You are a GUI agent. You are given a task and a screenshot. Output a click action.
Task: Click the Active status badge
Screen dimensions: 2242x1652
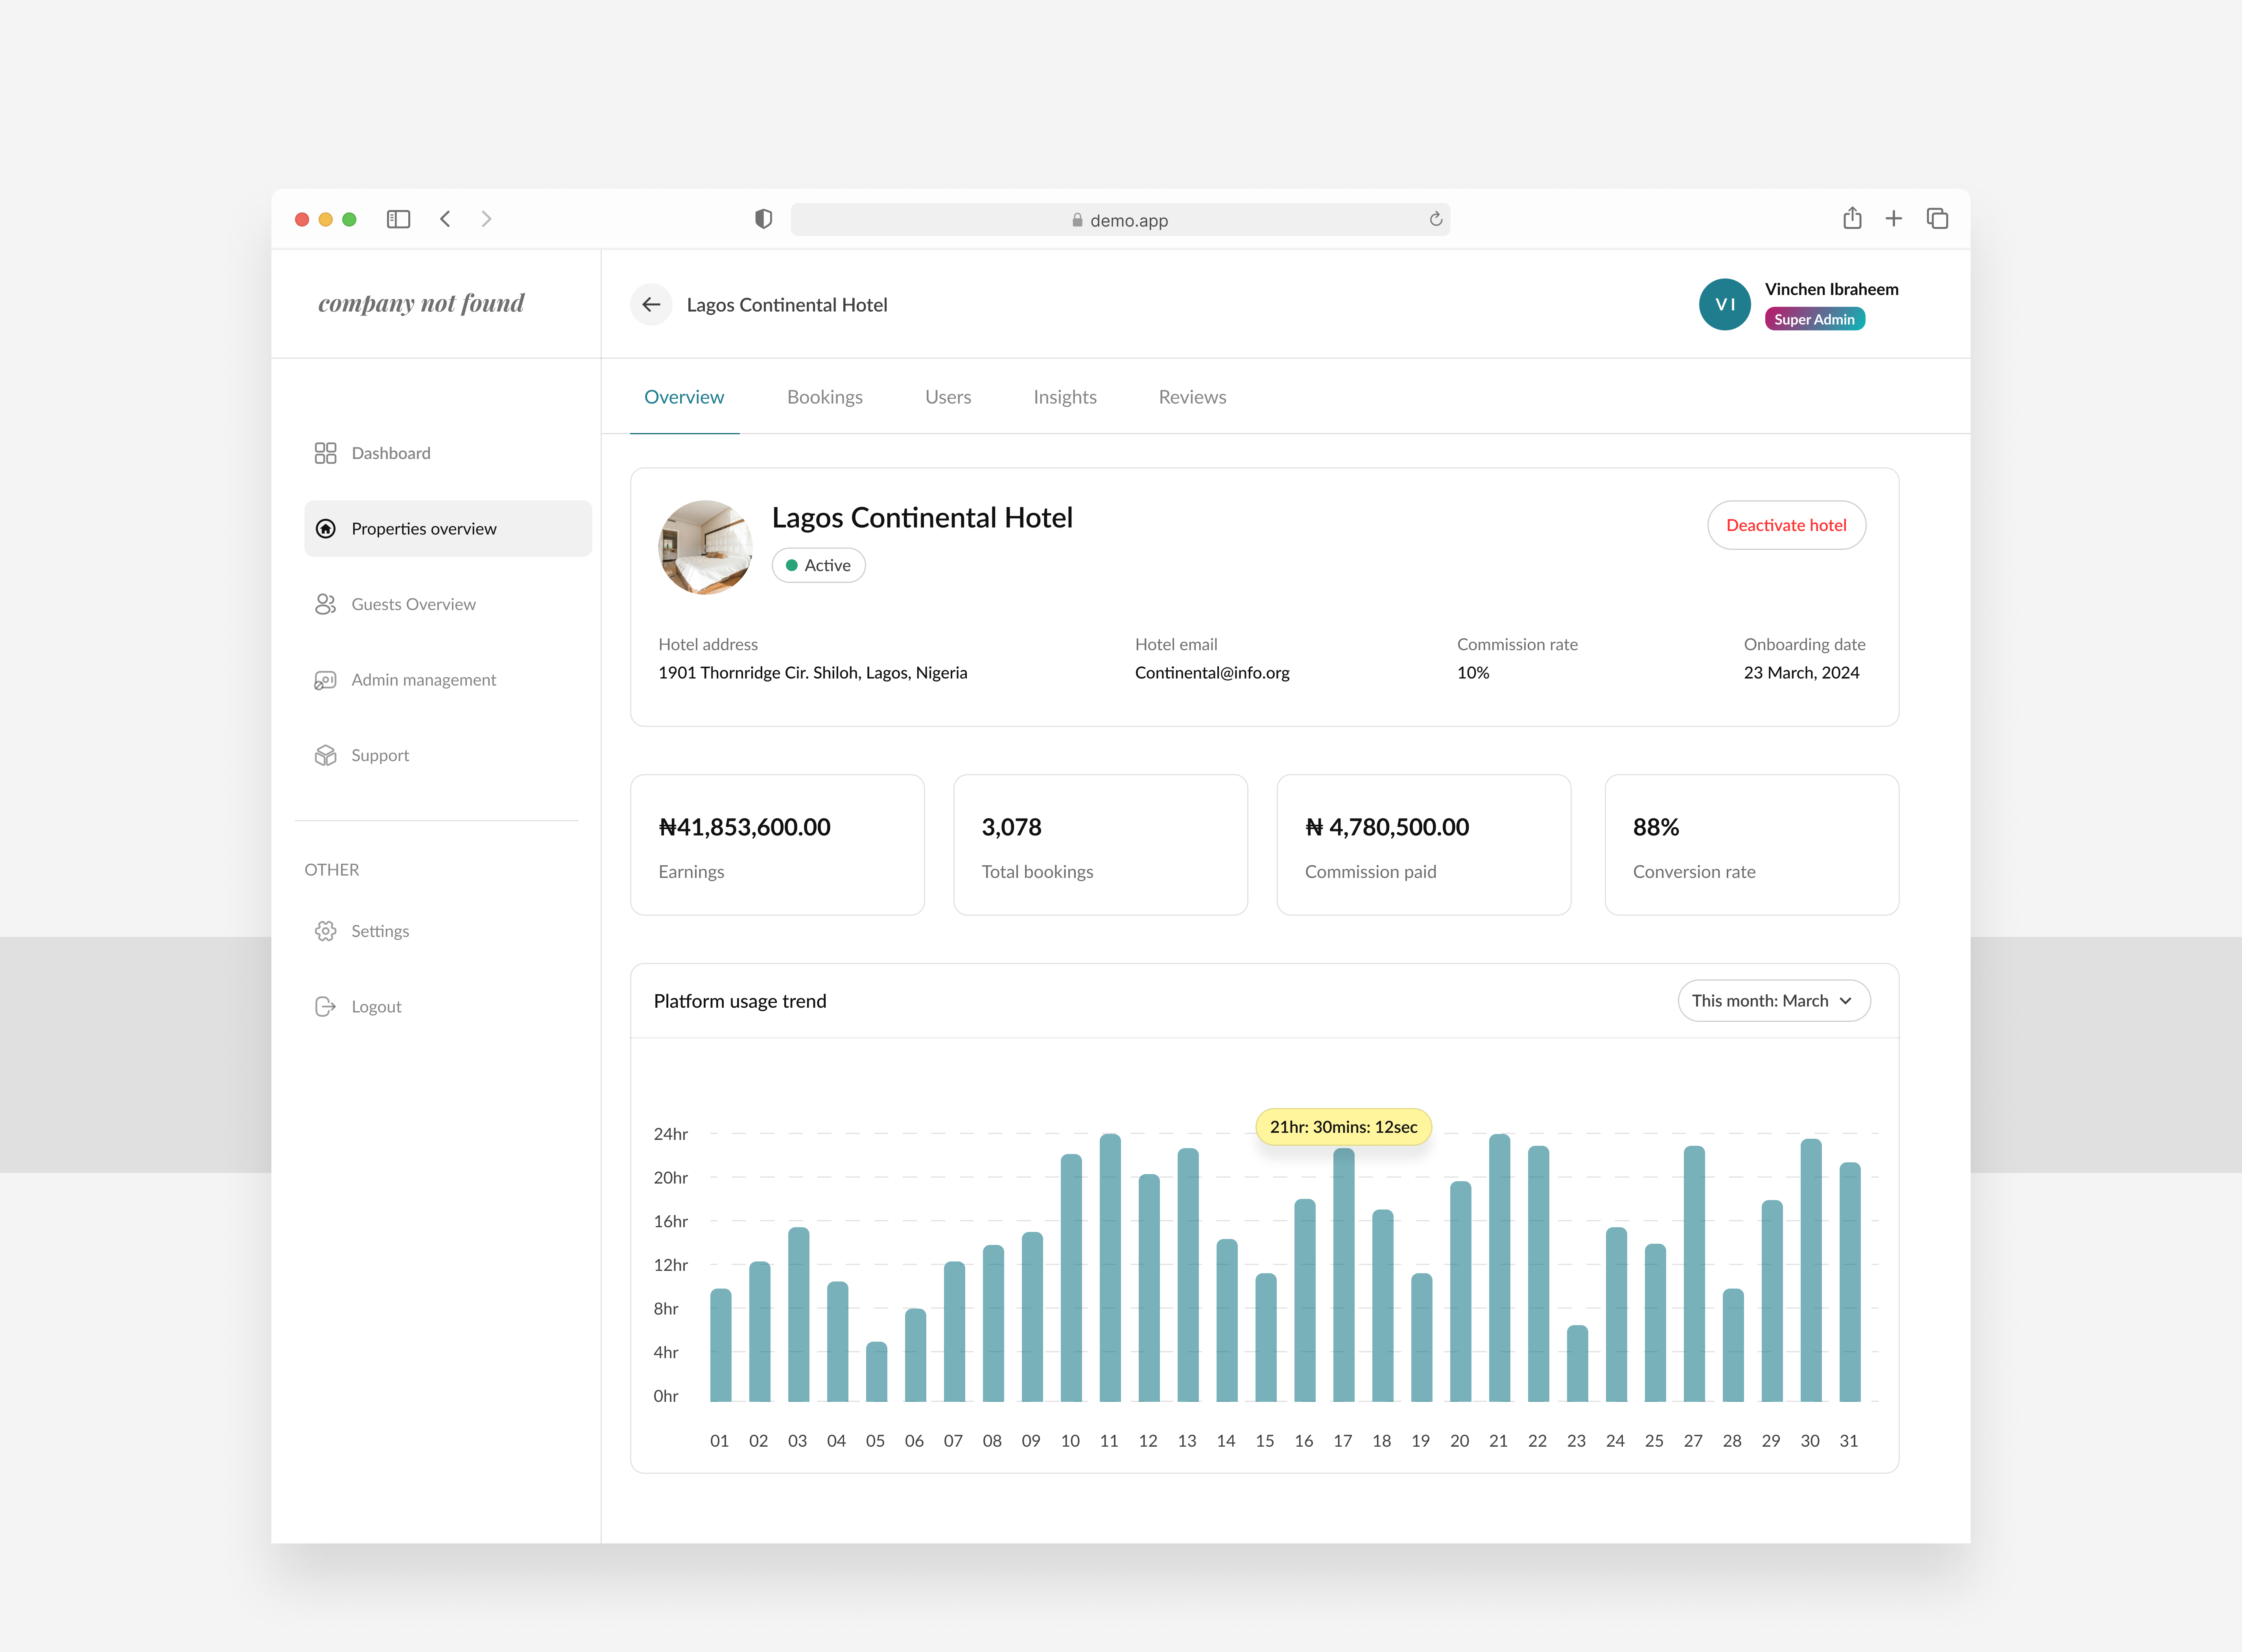point(818,564)
